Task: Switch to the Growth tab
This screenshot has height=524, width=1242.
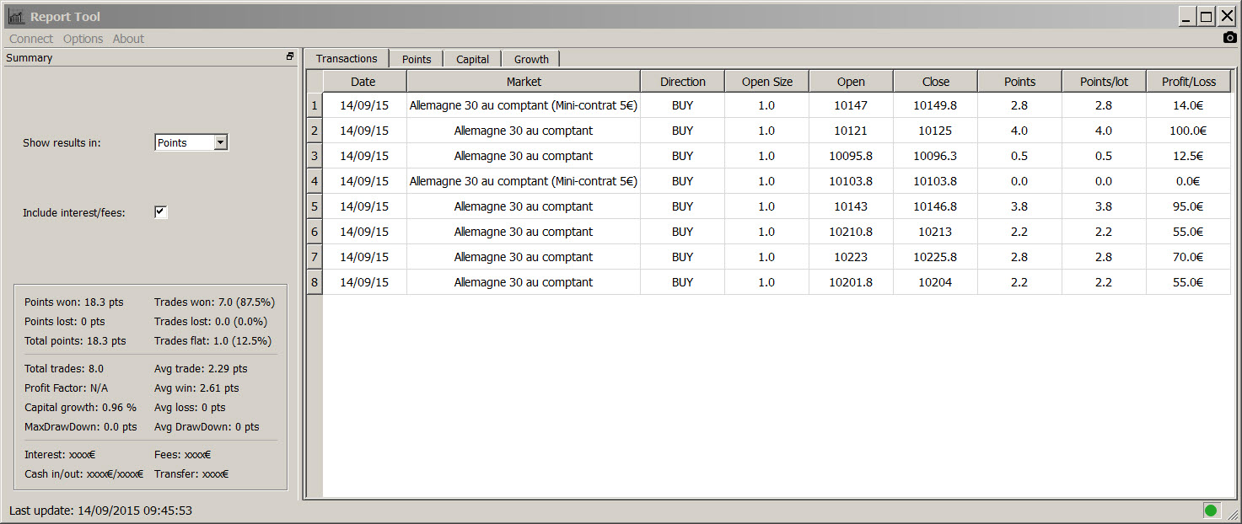Action: pos(531,59)
